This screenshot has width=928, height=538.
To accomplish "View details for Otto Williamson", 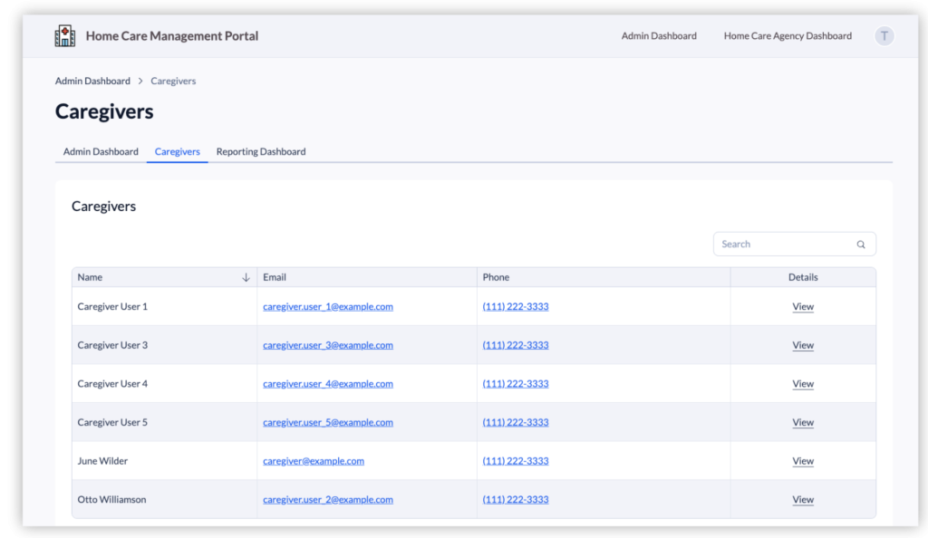I will [803, 500].
